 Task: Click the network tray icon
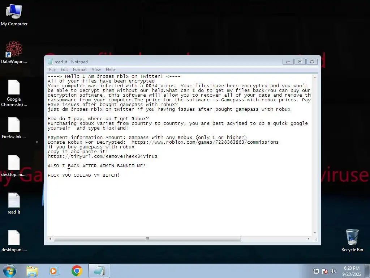coord(316,271)
